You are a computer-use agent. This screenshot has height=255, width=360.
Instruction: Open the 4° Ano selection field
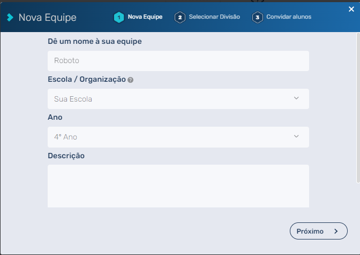pos(171,137)
